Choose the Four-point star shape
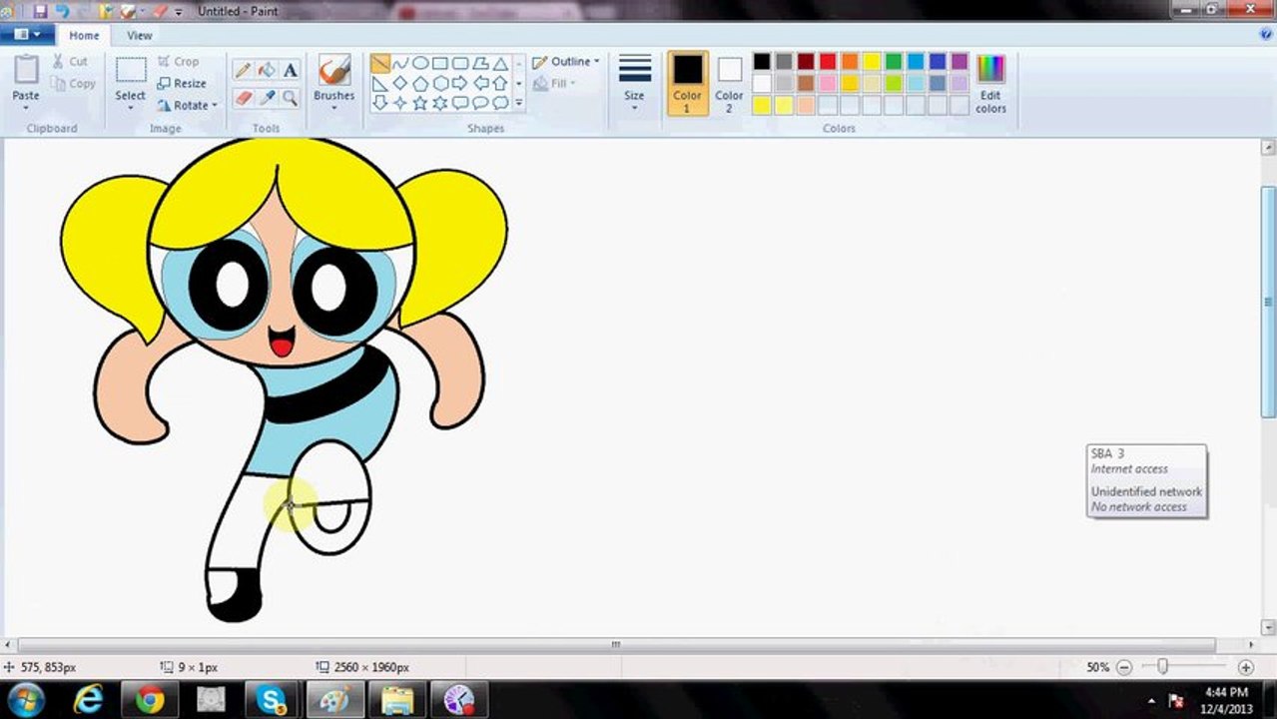 pyautogui.click(x=400, y=103)
